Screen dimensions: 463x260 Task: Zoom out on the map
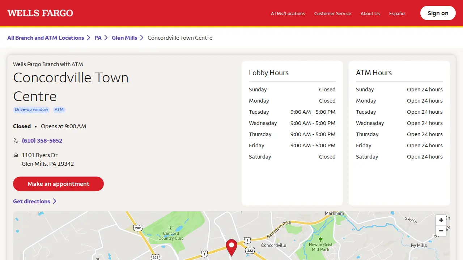[441, 231]
